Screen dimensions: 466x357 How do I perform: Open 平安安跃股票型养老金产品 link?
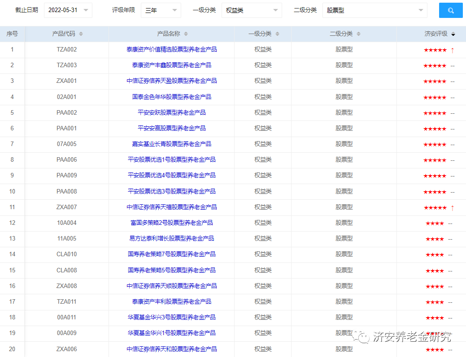coord(171,113)
